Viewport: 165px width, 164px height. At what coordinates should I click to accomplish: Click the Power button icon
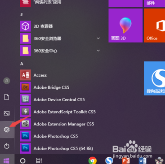coord(7,146)
